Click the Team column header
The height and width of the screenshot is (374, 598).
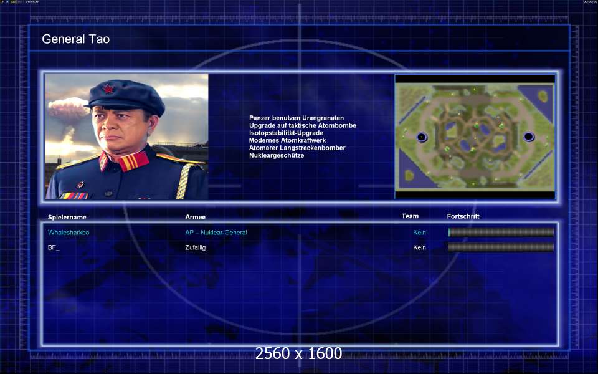(x=410, y=216)
